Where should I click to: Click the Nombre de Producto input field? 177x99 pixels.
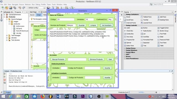coord(71,25)
